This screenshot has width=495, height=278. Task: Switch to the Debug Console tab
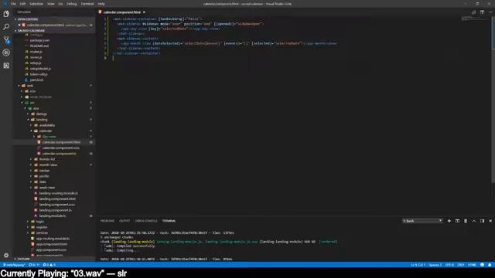pyautogui.click(x=146, y=221)
